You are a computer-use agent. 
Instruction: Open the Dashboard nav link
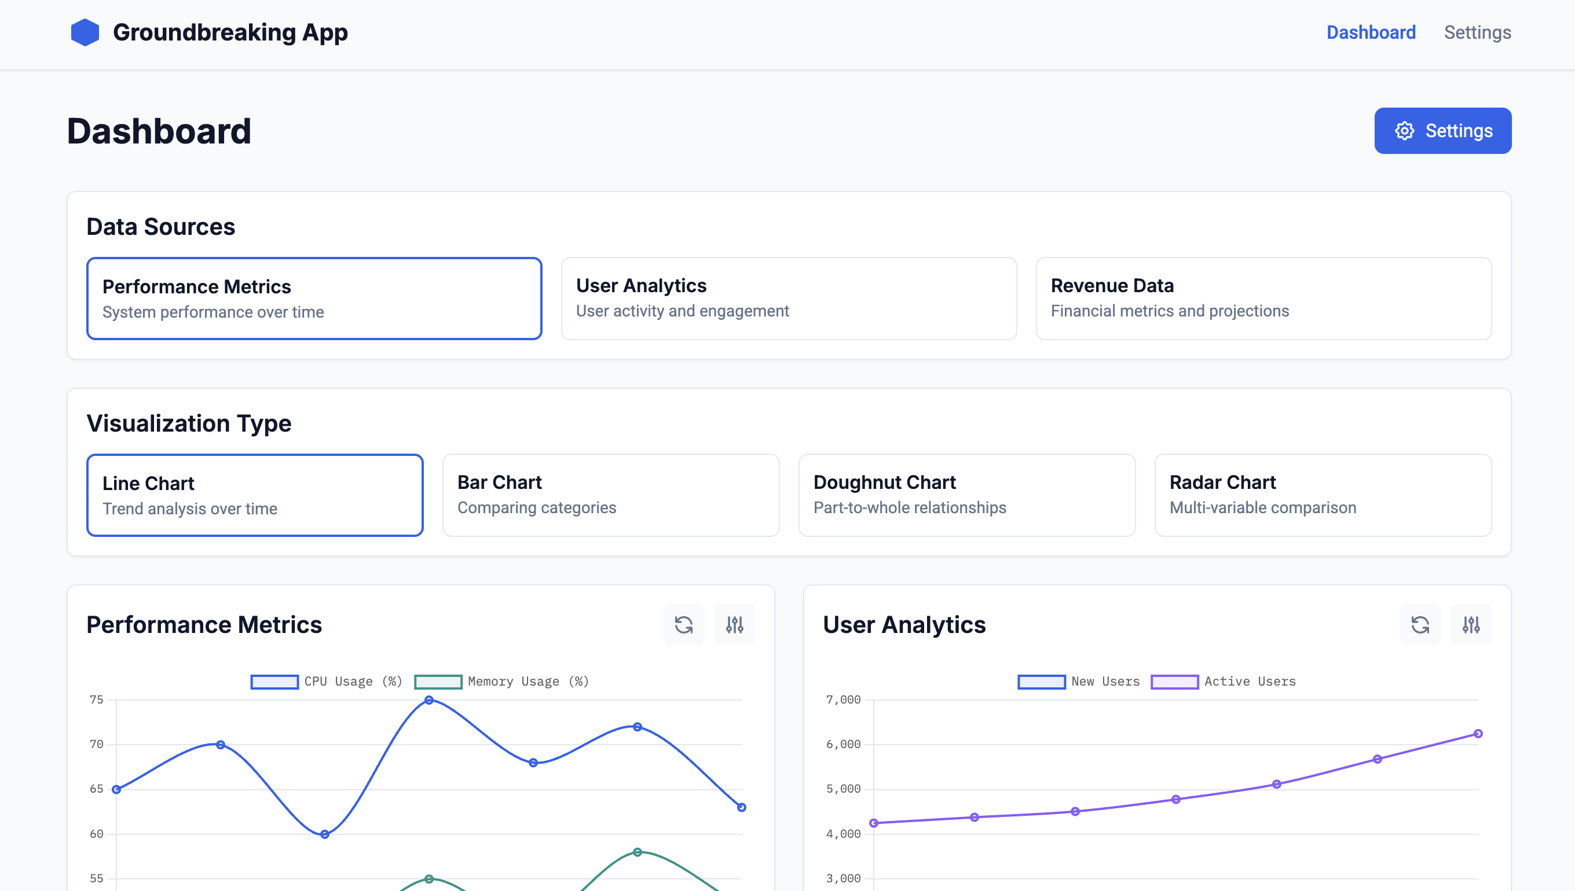1371,32
